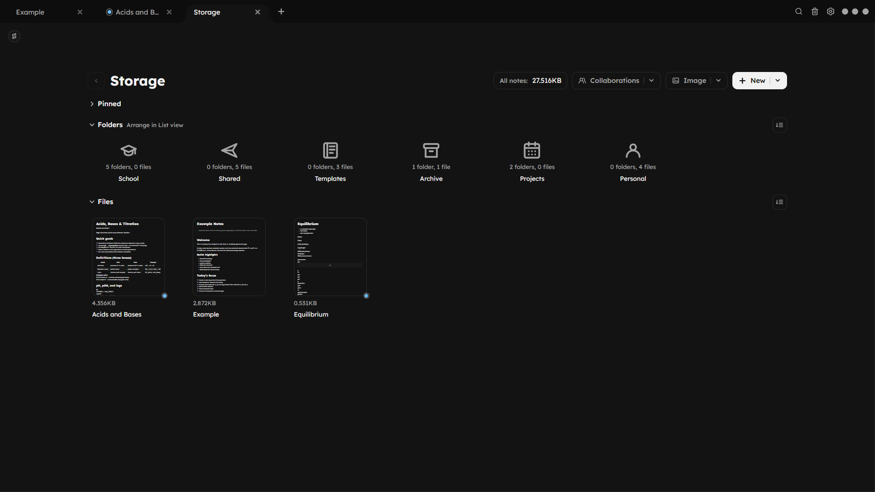
Task: Select the Equilibrium file selection circle
Action: click(366, 296)
